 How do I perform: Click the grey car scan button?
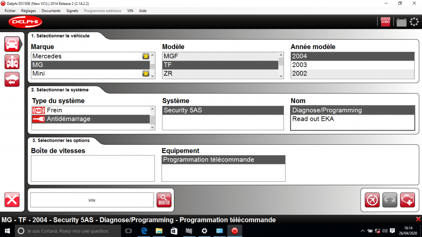390,200
